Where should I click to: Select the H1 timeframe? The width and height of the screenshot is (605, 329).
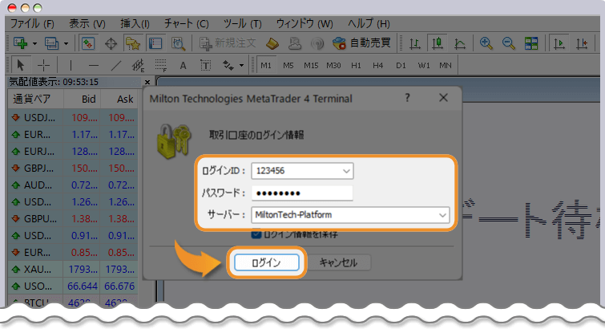click(x=356, y=65)
